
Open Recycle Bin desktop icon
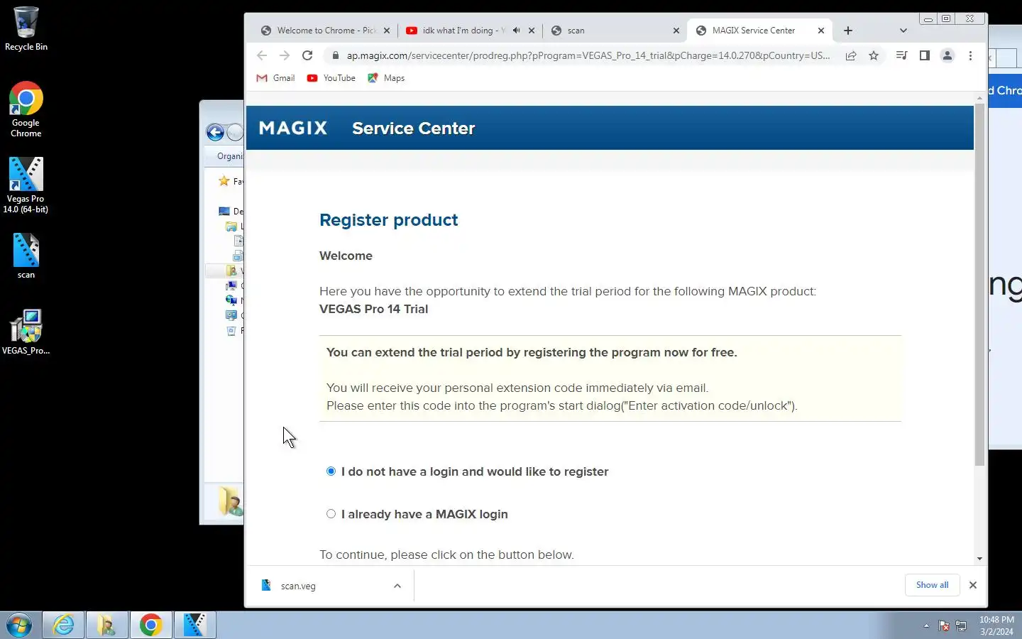pos(26,28)
